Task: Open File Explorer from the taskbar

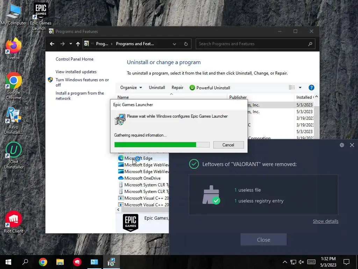Action: coord(60,262)
